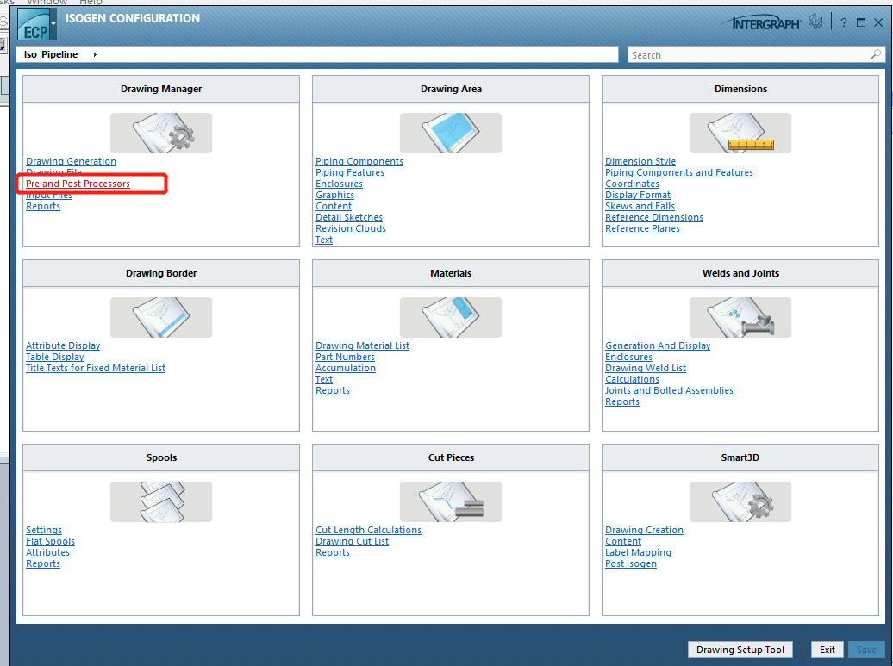Open the Dimension Style link
The width and height of the screenshot is (893, 666).
640,161
